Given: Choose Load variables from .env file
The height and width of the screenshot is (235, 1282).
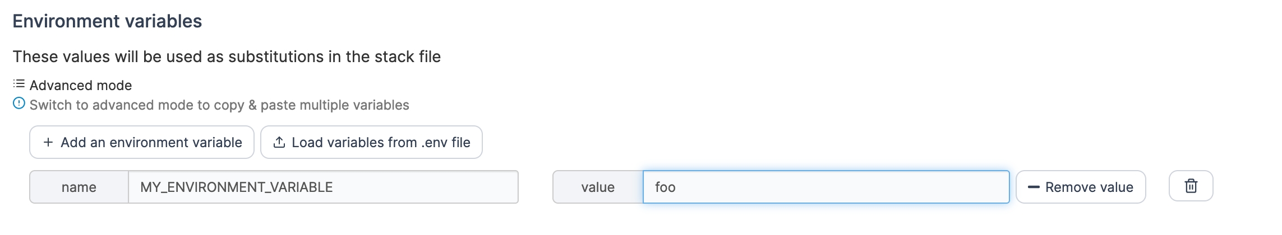Looking at the screenshot, I should click(x=371, y=143).
